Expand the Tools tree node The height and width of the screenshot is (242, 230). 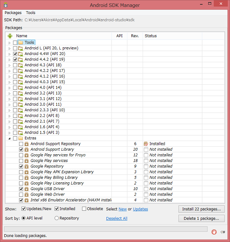9,43
